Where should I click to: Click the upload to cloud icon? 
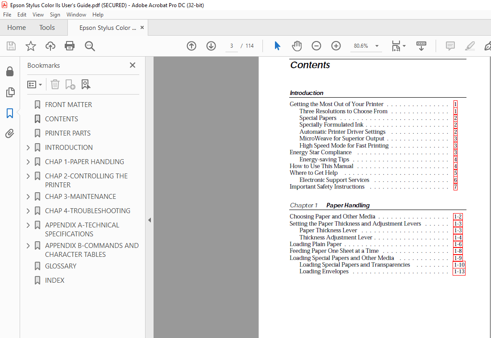[x=50, y=46]
